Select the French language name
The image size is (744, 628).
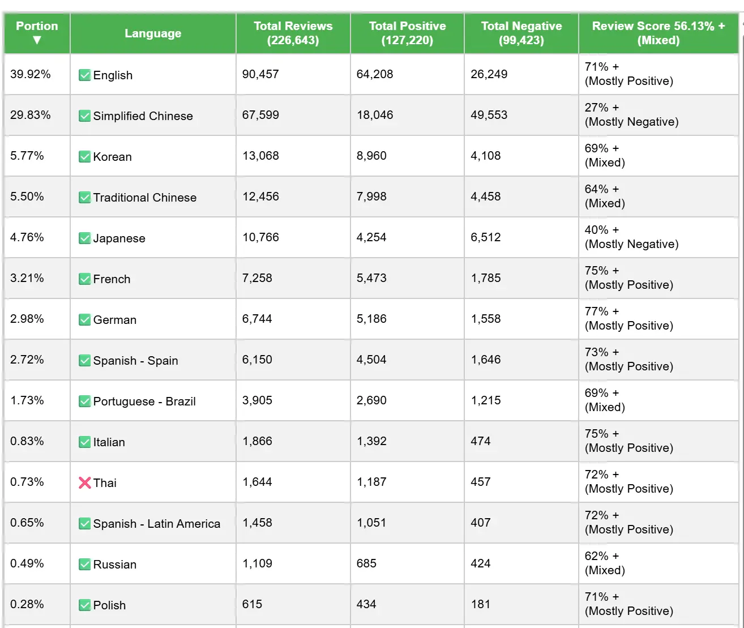(112, 279)
